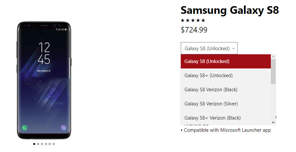Click the Samsung Galaxy S8 title
The image size is (296, 152).
point(230,10)
